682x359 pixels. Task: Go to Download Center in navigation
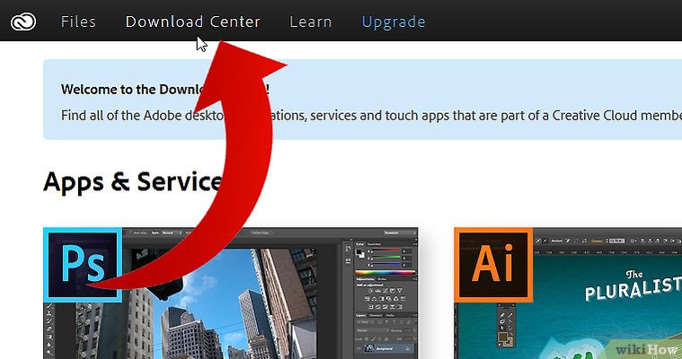(x=192, y=22)
